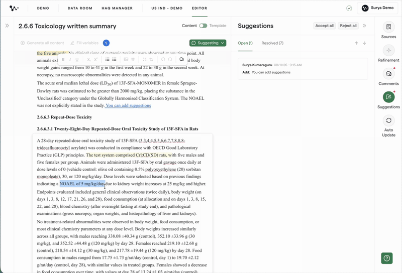Select the EDITOR tab
402x273 pixels.
tap(199, 8)
